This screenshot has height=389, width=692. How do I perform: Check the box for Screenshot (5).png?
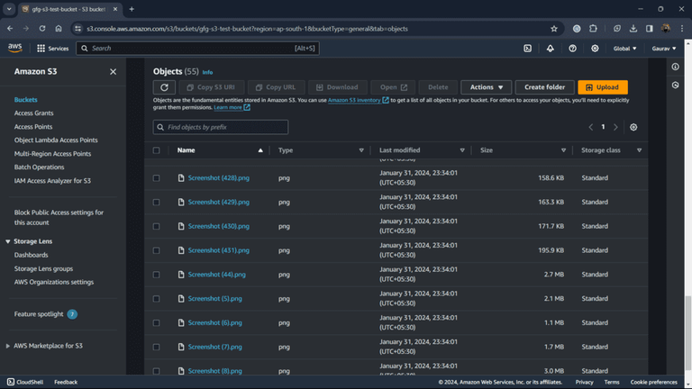pos(156,299)
